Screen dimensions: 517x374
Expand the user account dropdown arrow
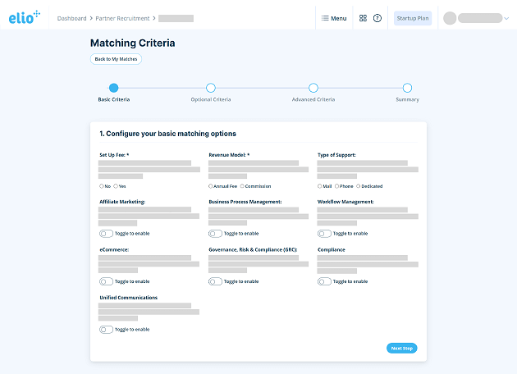coord(506,18)
